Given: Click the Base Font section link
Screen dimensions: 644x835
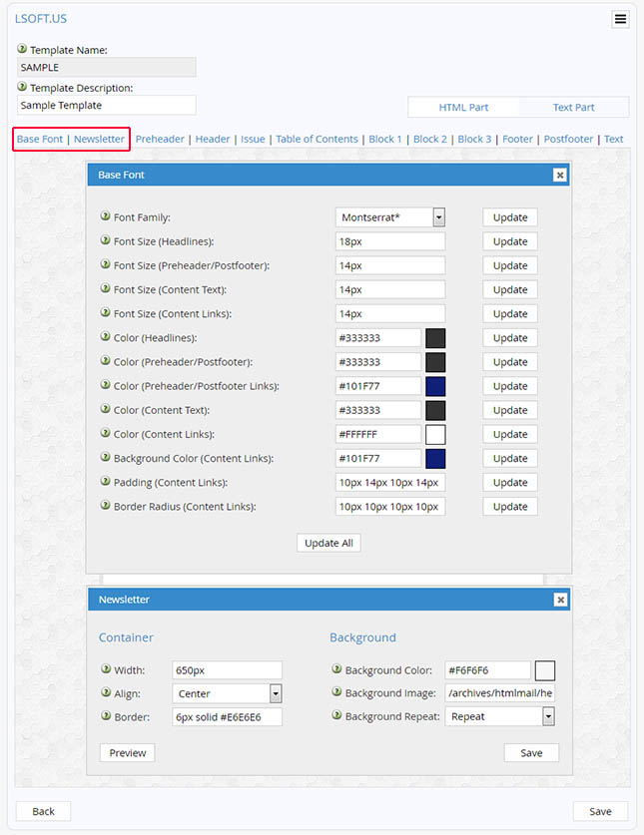Looking at the screenshot, I should point(40,139).
